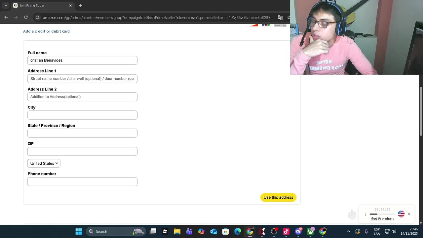423x238 pixels.
Task: Open Roblox from the taskbar
Action: 165,231
